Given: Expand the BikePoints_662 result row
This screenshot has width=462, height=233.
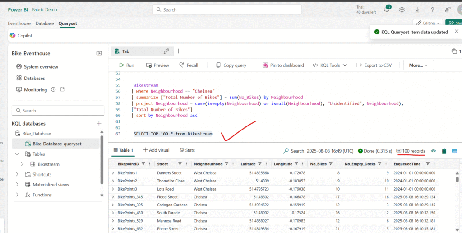Looking at the screenshot, I should coord(113,229).
